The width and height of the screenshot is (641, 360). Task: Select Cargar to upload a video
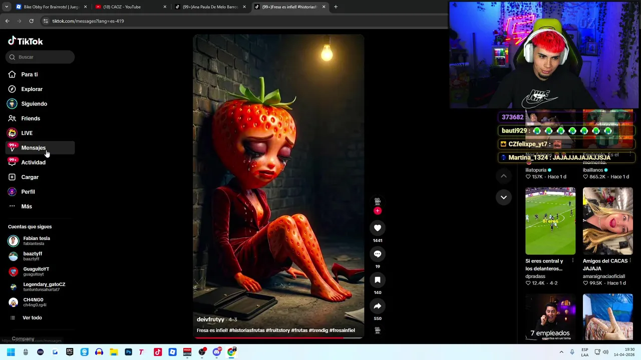click(40, 177)
